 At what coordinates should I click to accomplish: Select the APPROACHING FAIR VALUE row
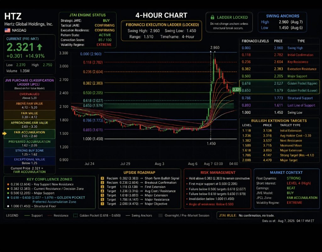coord(30,124)
